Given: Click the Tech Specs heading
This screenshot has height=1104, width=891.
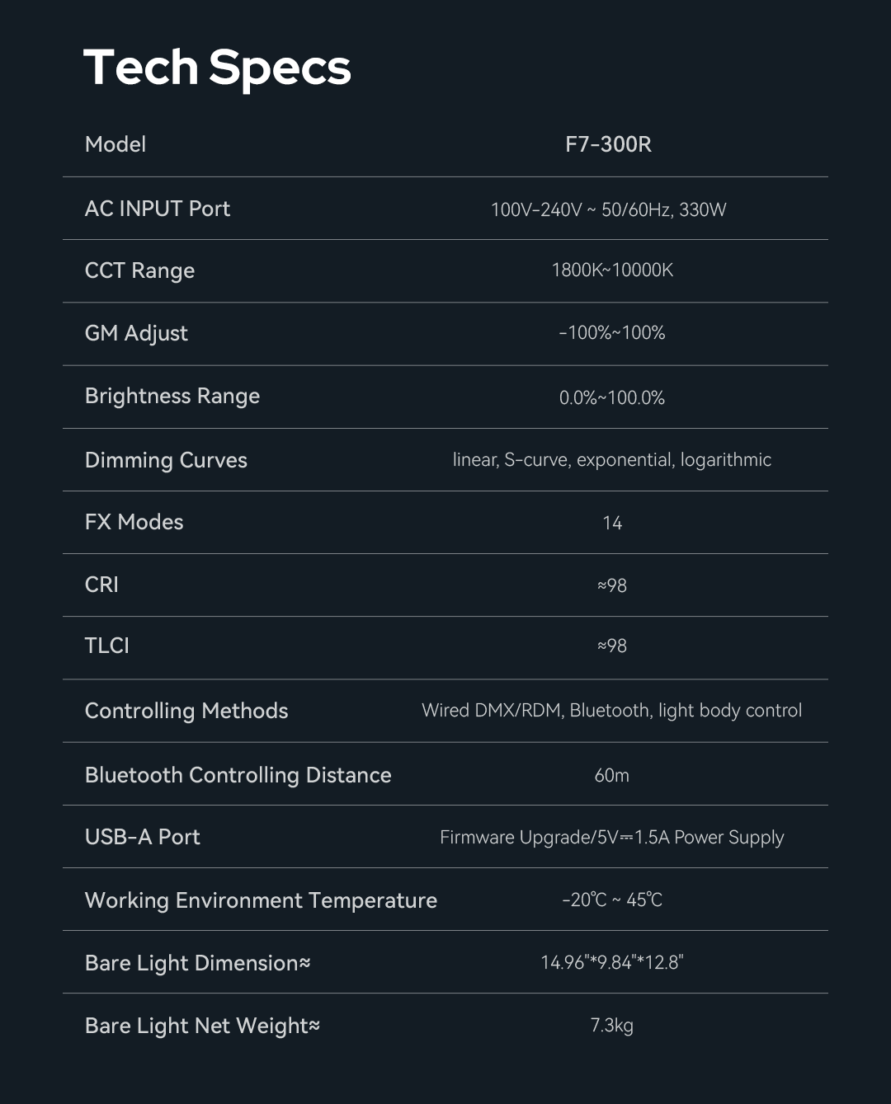Looking at the screenshot, I should 217,68.
